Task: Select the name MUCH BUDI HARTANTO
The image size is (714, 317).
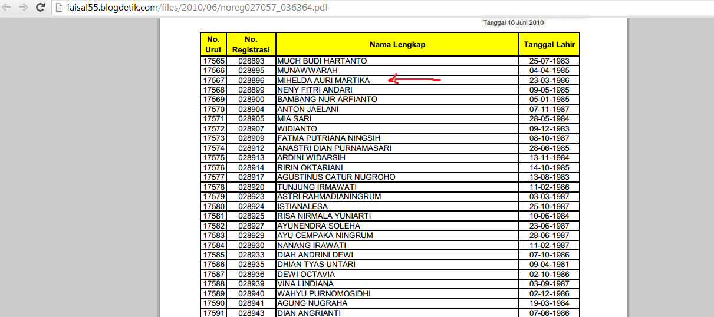Action: pyautogui.click(x=322, y=61)
